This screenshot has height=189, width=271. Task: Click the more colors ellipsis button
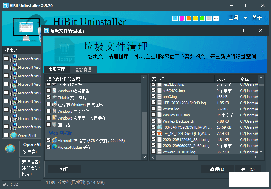tap(216, 18)
